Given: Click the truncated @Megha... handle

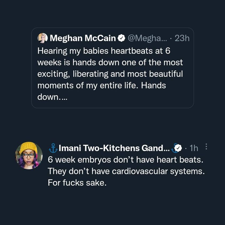Looking at the screenshot, I should [147, 38].
